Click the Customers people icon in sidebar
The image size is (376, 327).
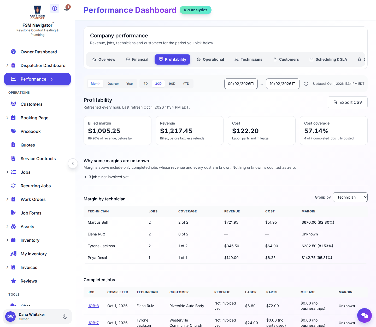tap(13, 104)
